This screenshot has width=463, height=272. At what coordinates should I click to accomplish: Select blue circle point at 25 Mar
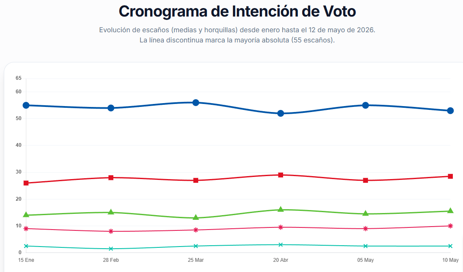[x=196, y=103]
